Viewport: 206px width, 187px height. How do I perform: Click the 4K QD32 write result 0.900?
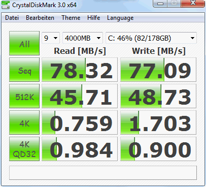click(x=158, y=149)
